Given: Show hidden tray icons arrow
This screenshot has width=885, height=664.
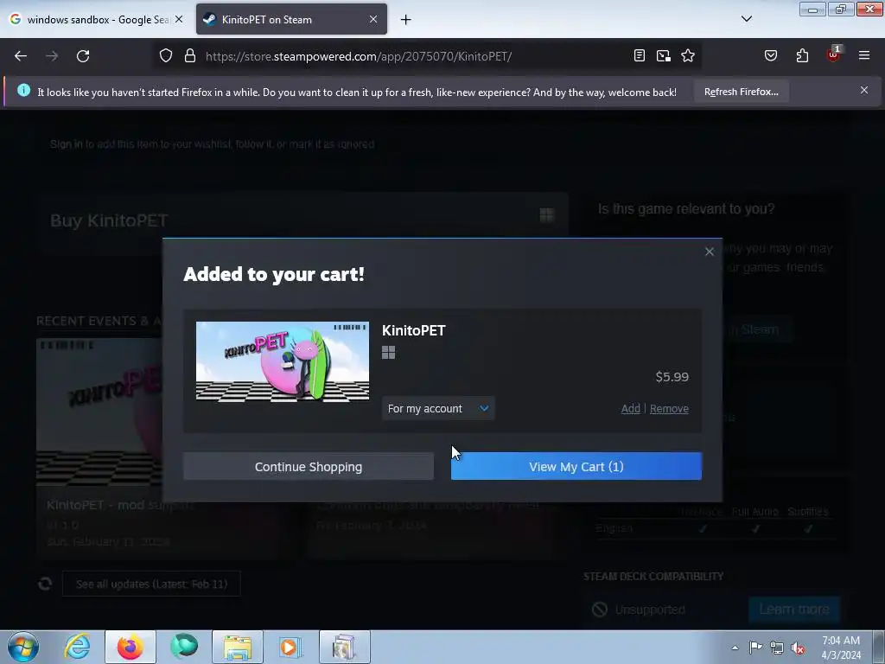Looking at the screenshot, I should pos(735,648).
